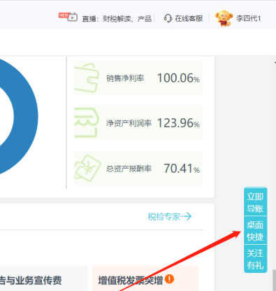Click the 立即导账 side button

pos(255,202)
